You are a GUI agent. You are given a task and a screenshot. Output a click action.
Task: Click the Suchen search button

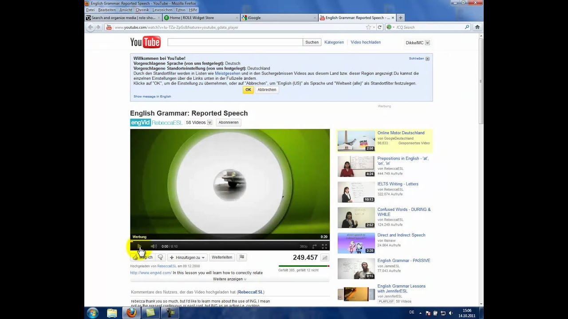coord(312,42)
